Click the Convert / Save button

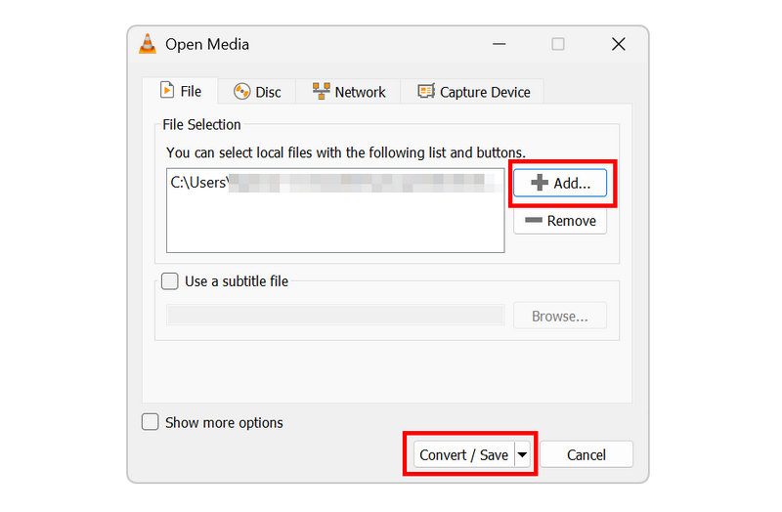463,454
